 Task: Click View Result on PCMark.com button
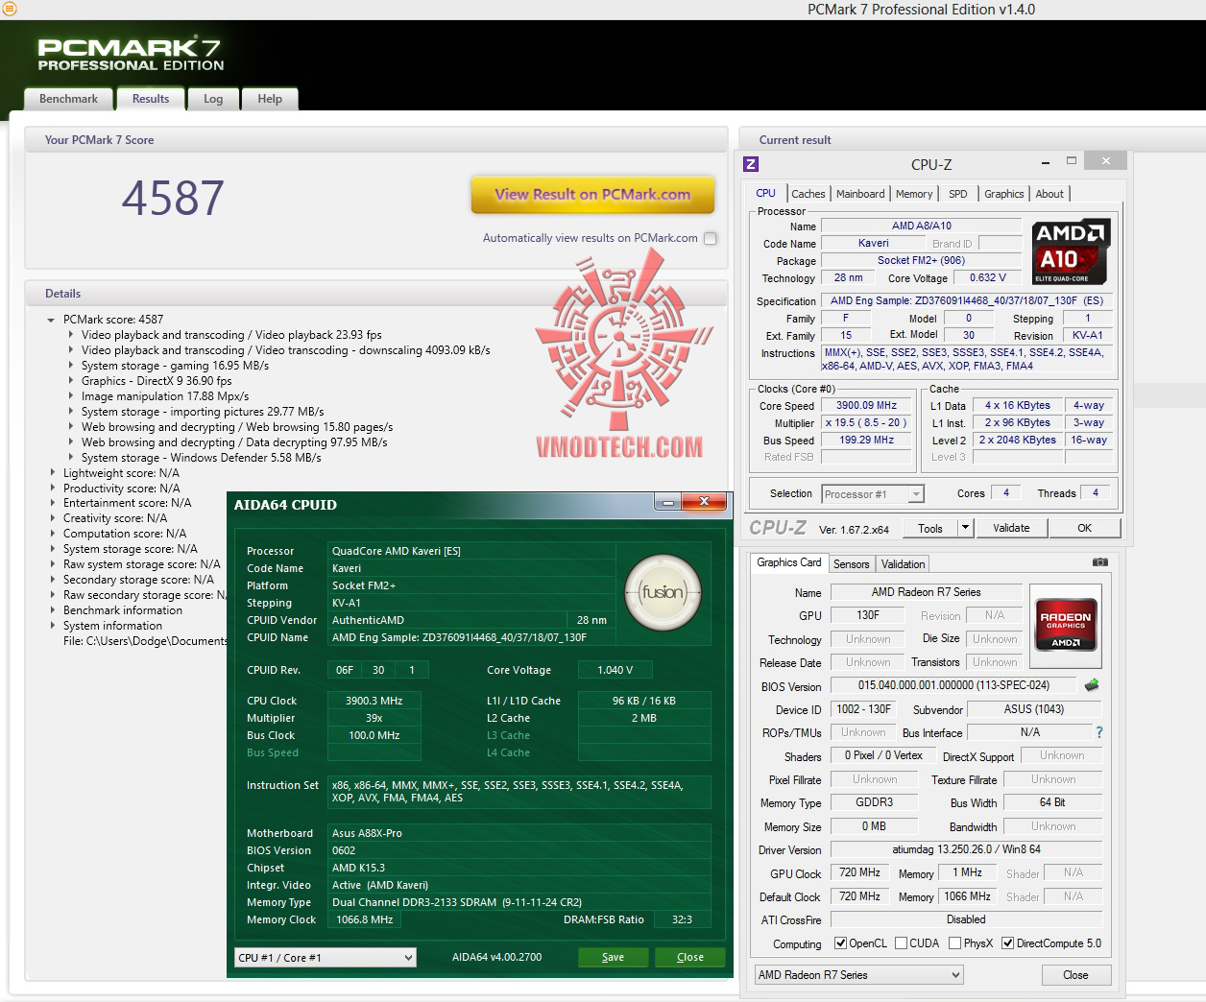tap(592, 194)
